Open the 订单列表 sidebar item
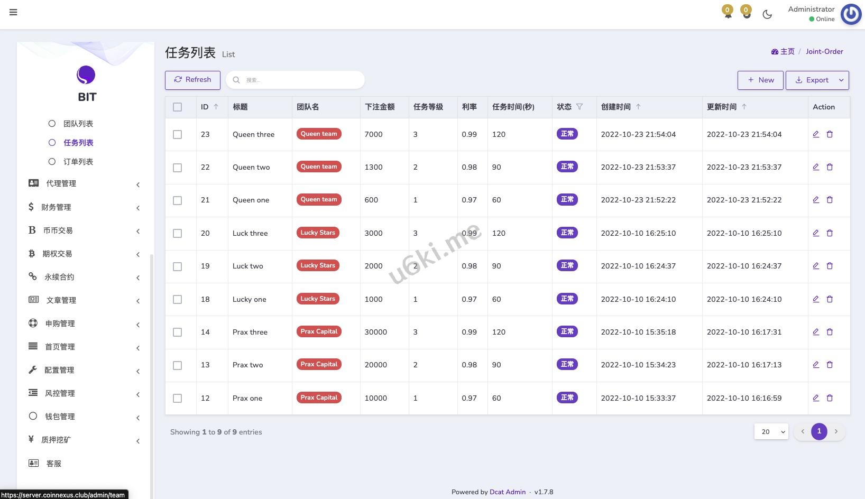 tap(78, 162)
